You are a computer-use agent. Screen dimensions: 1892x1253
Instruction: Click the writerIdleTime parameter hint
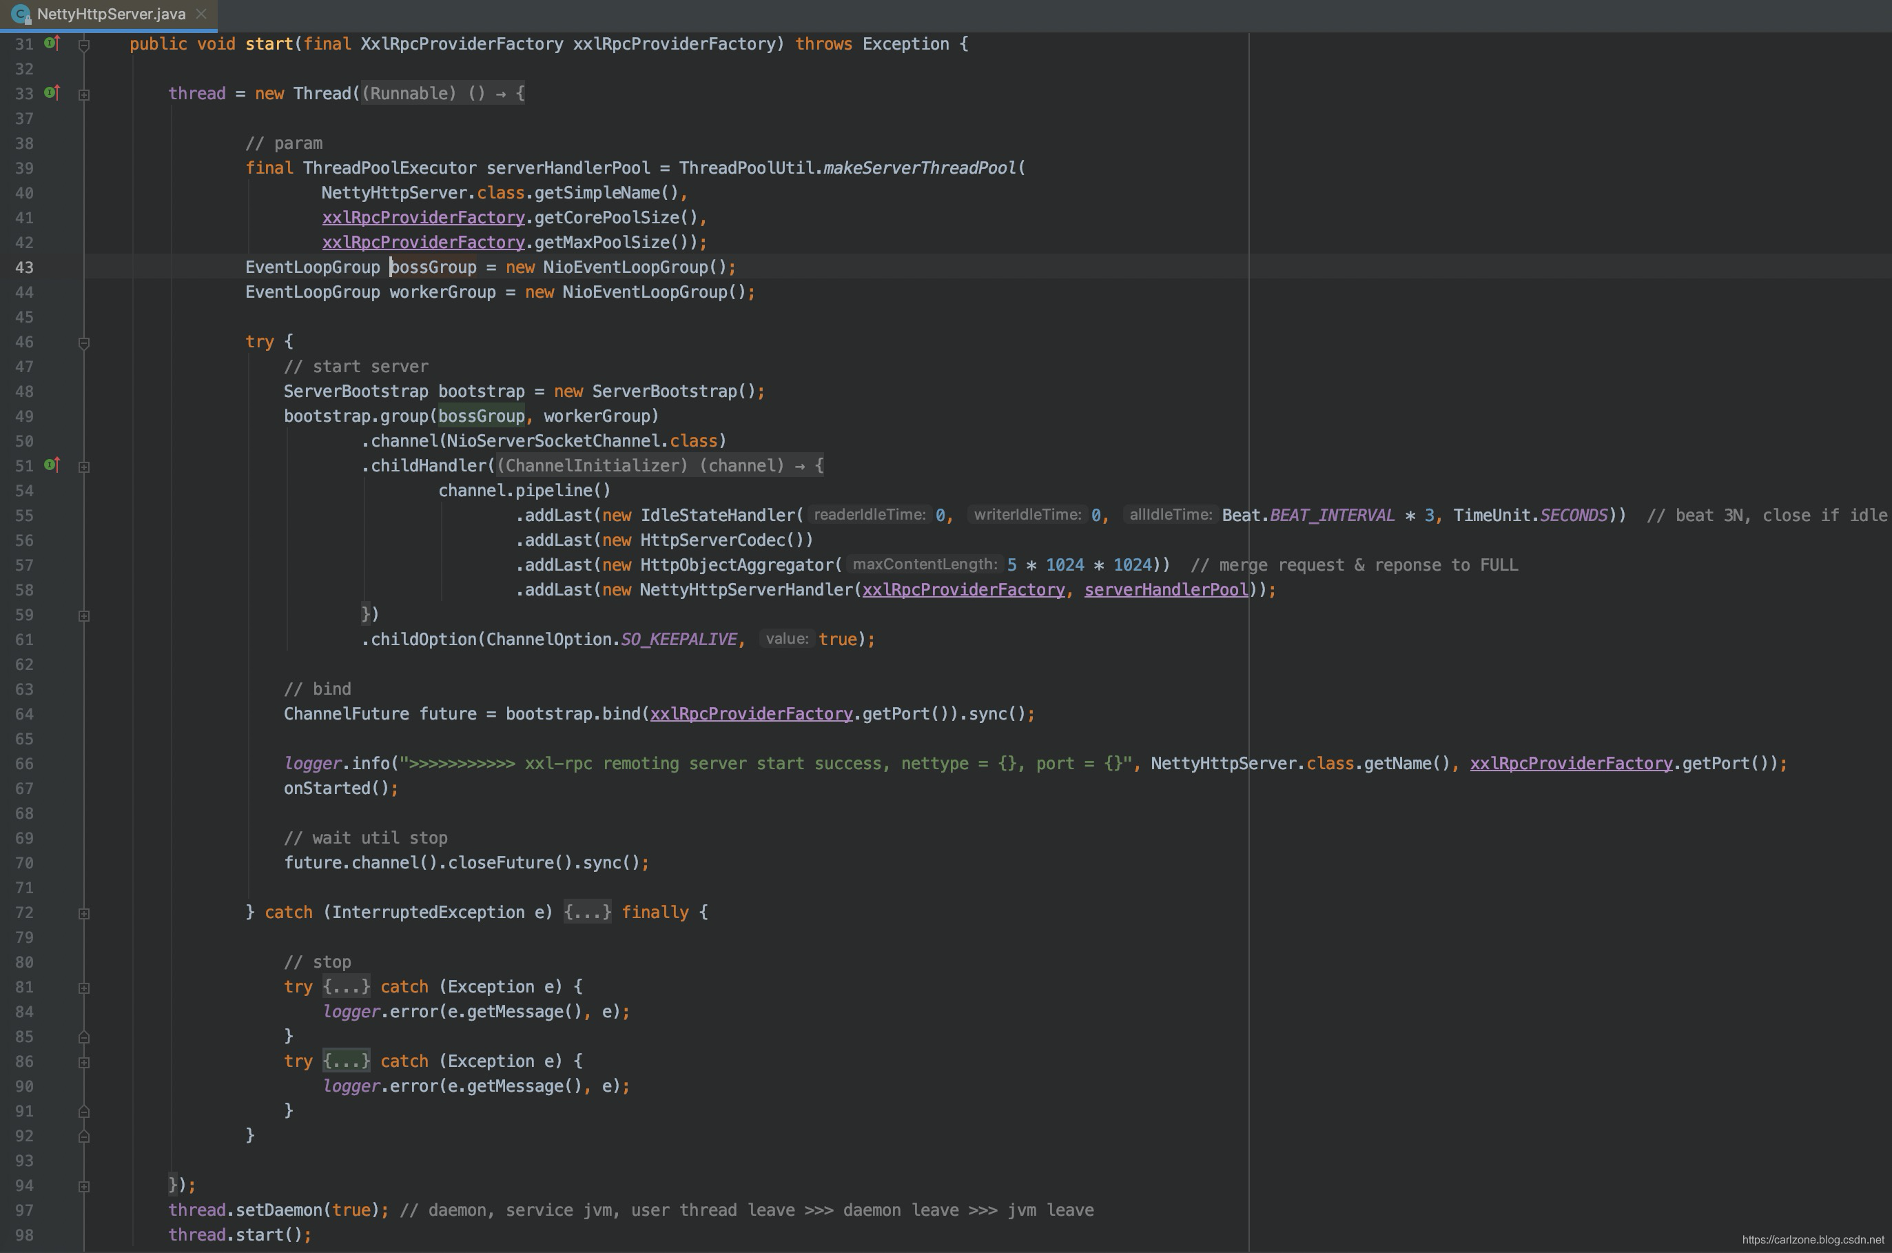(x=1027, y=515)
